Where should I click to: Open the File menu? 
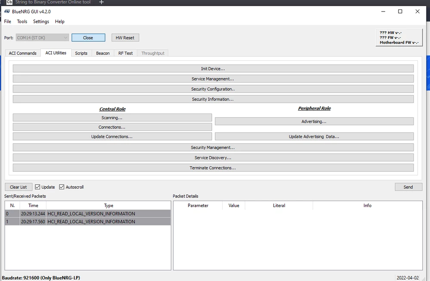coord(8,22)
